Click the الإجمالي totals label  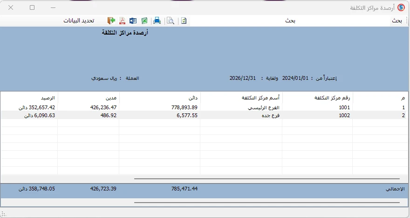tap(395, 189)
